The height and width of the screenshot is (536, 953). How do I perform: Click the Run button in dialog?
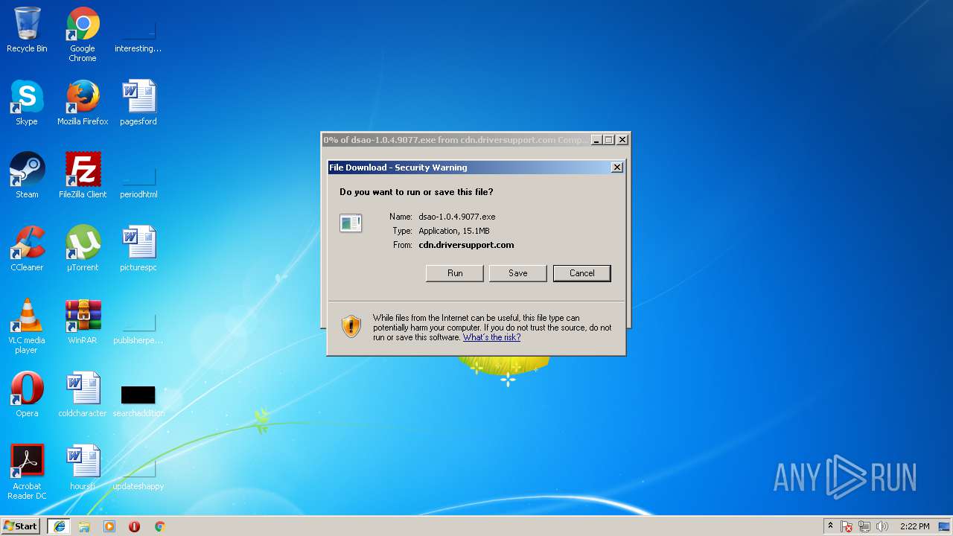[455, 273]
